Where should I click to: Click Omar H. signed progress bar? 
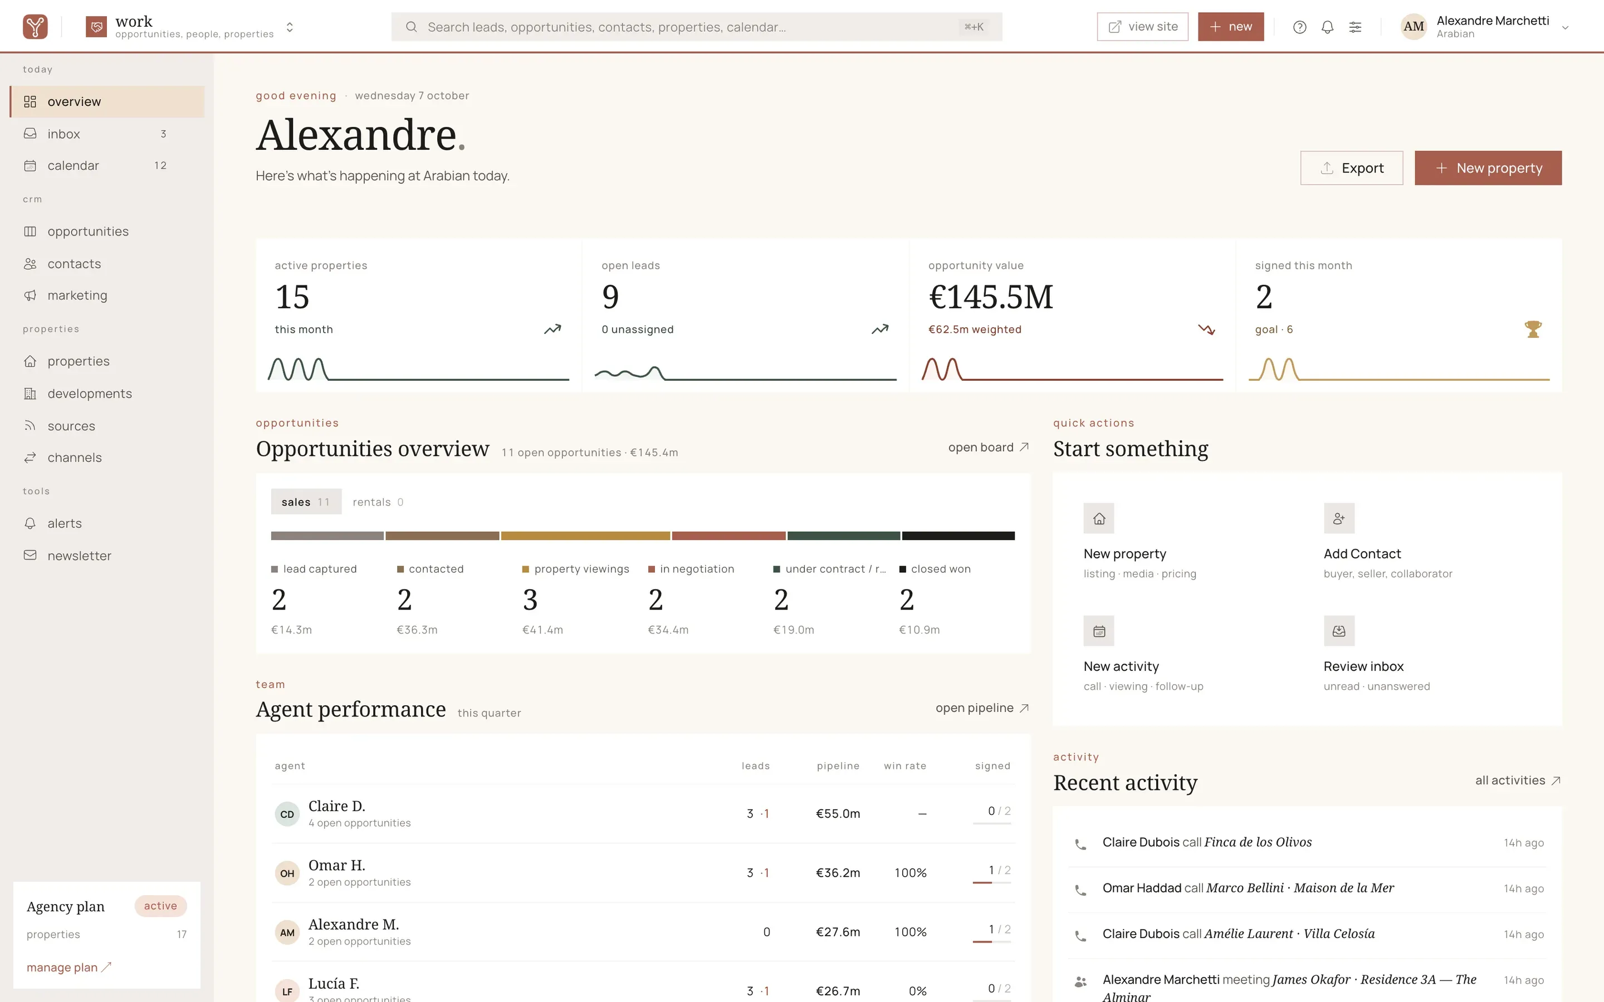tap(991, 883)
